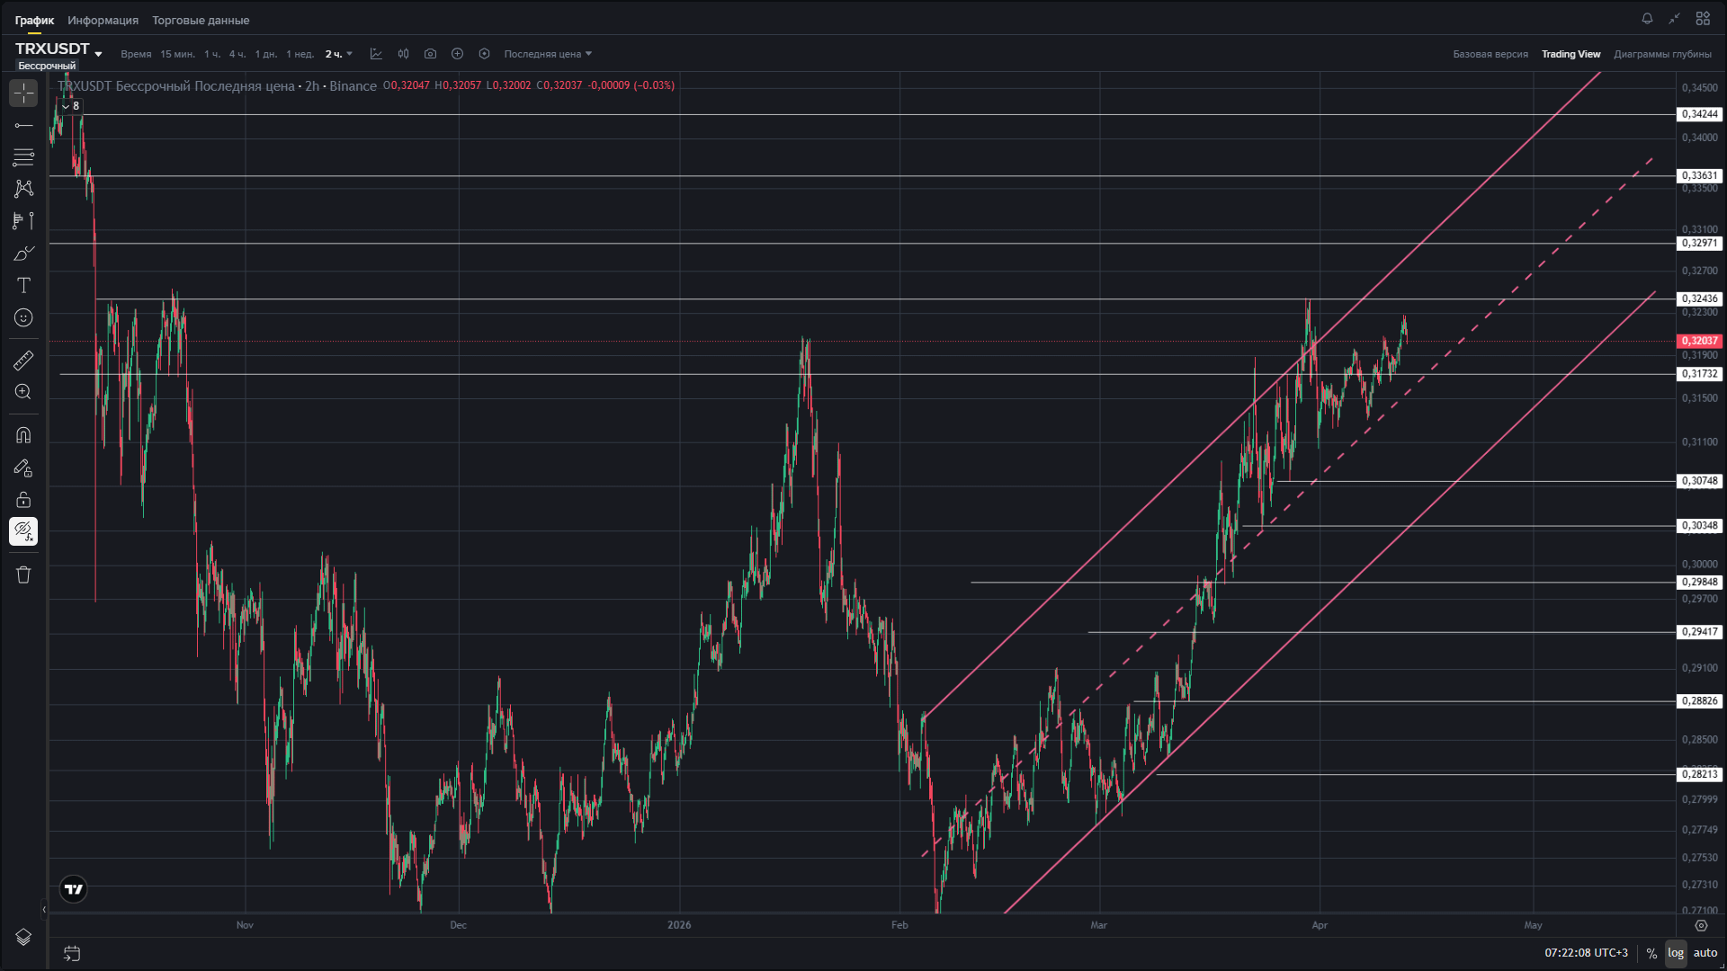
Task: Toggle log scale on price axis
Action: point(1675,953)
